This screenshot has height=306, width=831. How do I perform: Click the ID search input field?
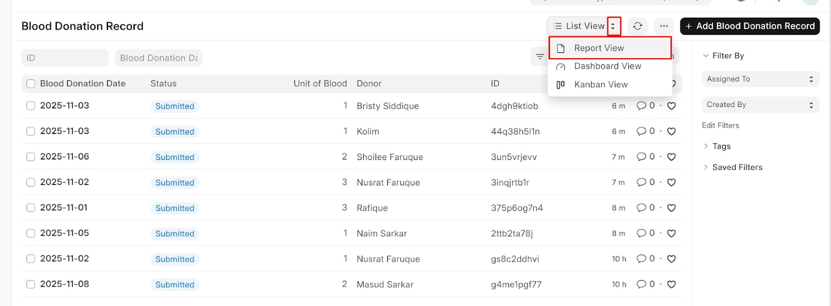(65, 57)
